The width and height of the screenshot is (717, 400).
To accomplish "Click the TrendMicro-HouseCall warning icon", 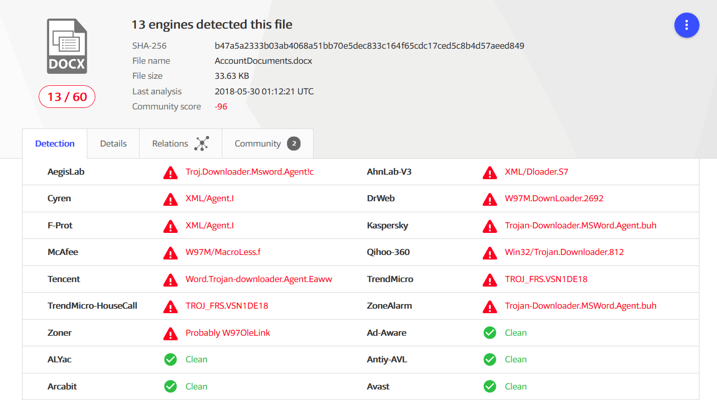I will pyautogui.click(x=171, y=307).
